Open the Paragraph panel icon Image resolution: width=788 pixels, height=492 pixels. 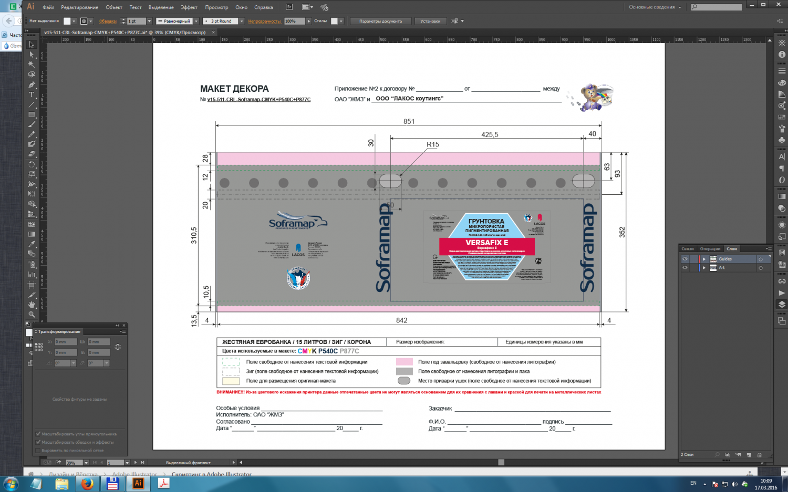point(782,168)
